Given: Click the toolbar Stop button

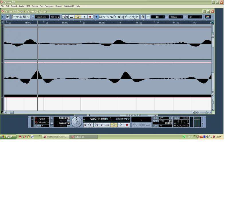Looking at the screenshot, I should (78, 17).
